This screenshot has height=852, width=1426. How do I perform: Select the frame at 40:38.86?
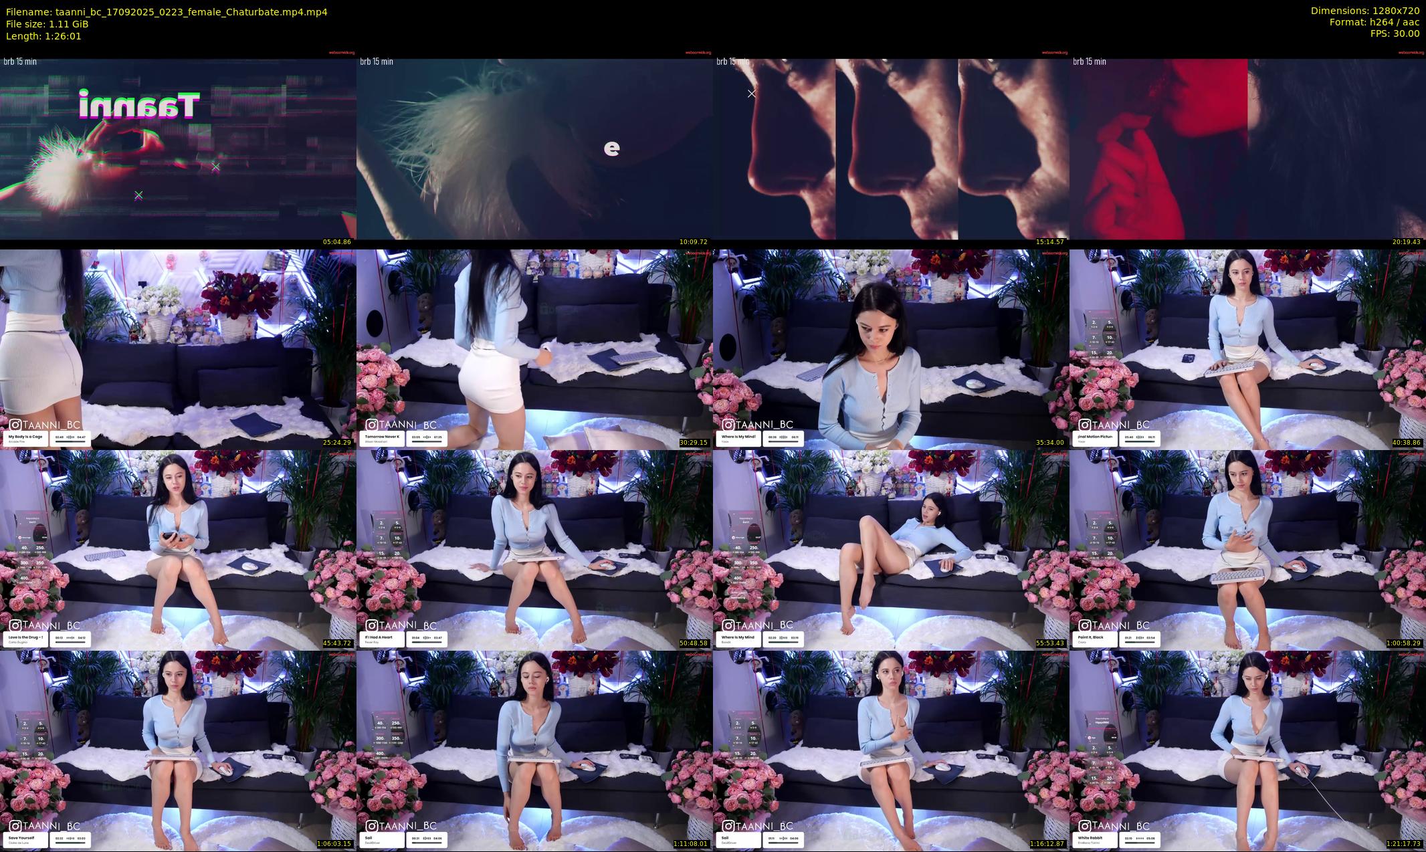[x=1247, y=349]
